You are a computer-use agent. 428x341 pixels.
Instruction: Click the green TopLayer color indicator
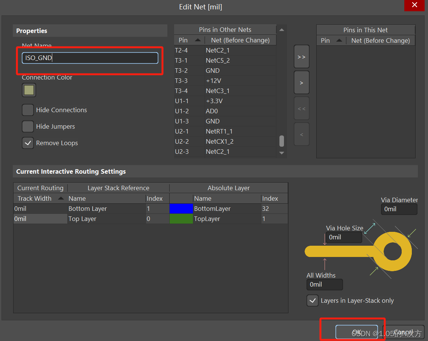pyautogui.click(x=181, y=219)
